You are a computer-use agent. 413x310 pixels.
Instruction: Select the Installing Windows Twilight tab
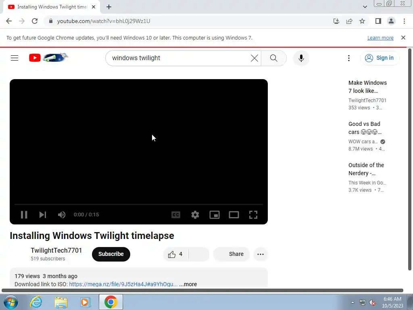point(52,7)
